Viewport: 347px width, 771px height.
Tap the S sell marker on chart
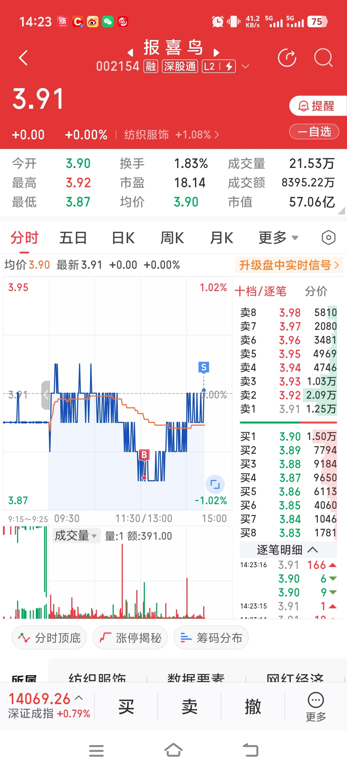(x=204, y=367)
